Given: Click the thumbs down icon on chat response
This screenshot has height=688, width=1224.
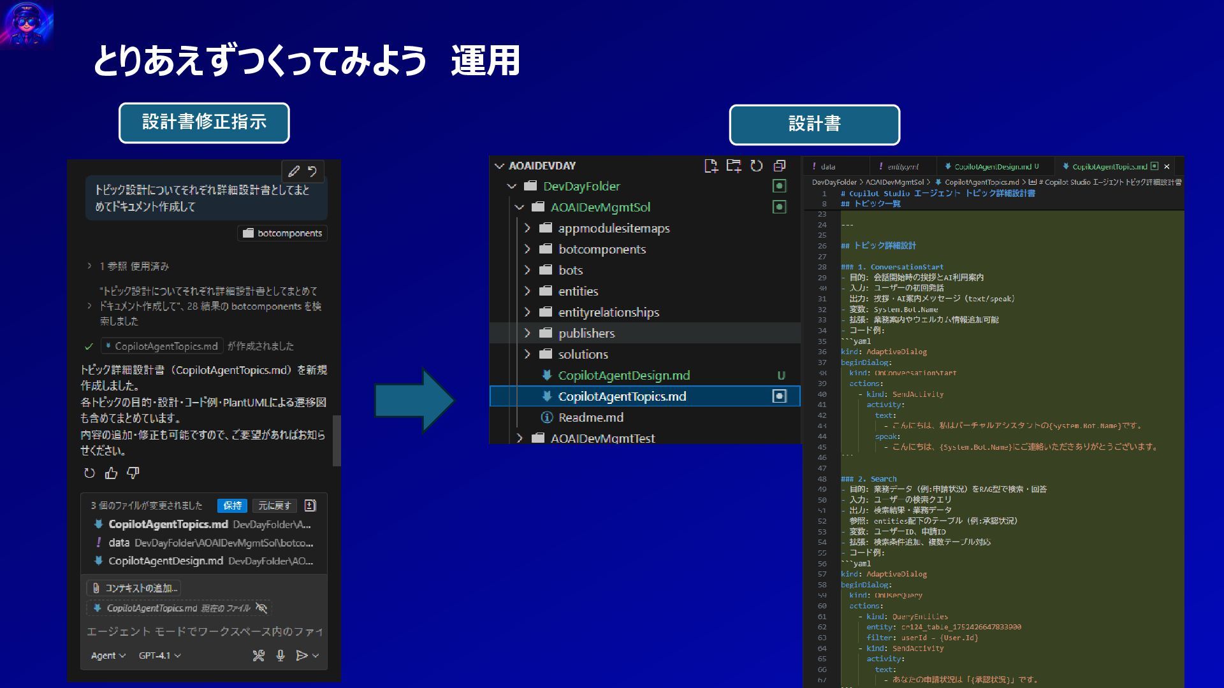Looking at the screenshot, I should click(133, 473).
